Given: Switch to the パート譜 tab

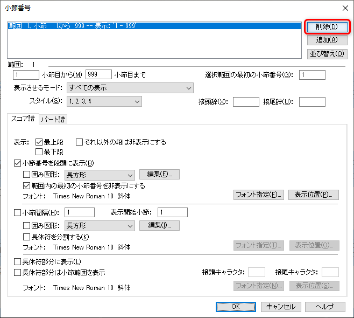Looking at the screenshot, I should pyautogui.click(x=53, y=119).
